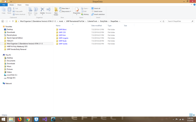Select the UNP Bikini folder
The image size is (196, 122).
point(62,29)
